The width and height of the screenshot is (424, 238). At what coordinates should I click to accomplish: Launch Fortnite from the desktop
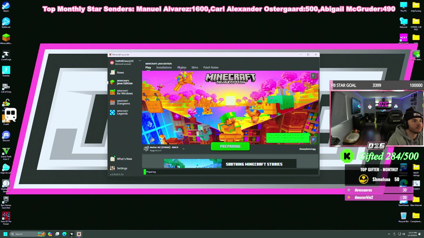point(6,71)
